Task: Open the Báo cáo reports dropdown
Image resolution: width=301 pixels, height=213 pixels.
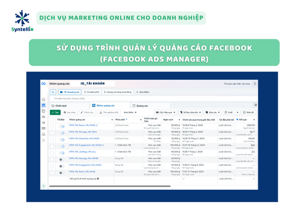Action: [x=213, y=113]
